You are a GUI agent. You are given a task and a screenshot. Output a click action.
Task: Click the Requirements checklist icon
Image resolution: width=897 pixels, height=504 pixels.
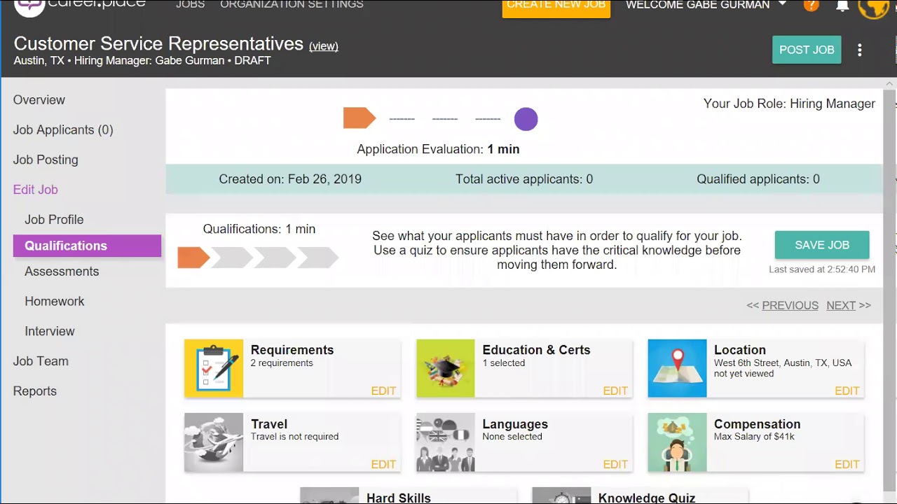[214, 368]
